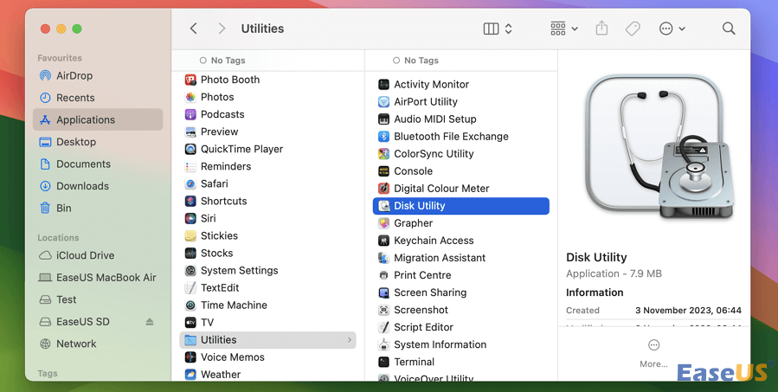
Task: Open the More actions ellipsis dropdown
Action: [x=672, y=29]
